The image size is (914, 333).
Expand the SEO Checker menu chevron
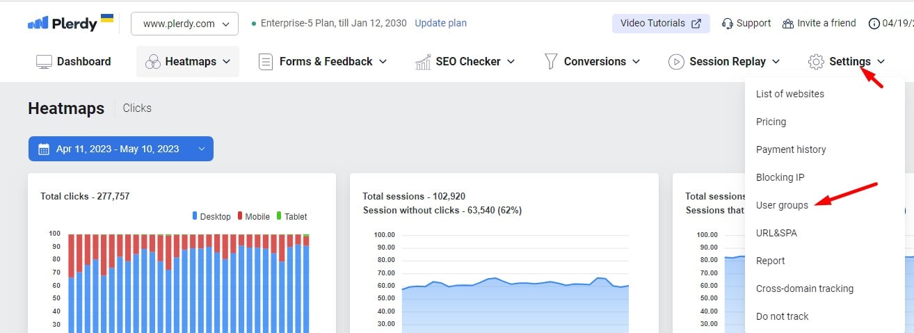click(511, 62)
